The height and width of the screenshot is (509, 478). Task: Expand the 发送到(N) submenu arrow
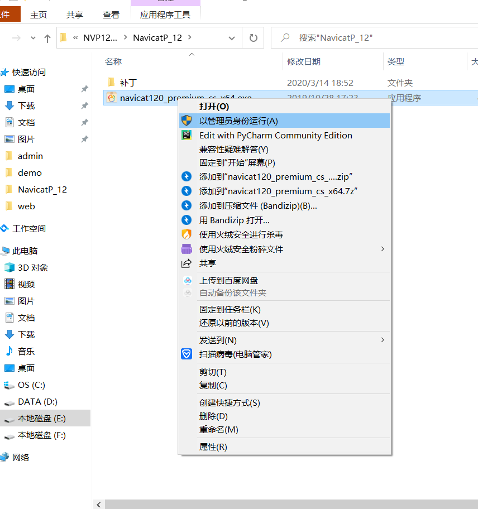coord(383,340)
